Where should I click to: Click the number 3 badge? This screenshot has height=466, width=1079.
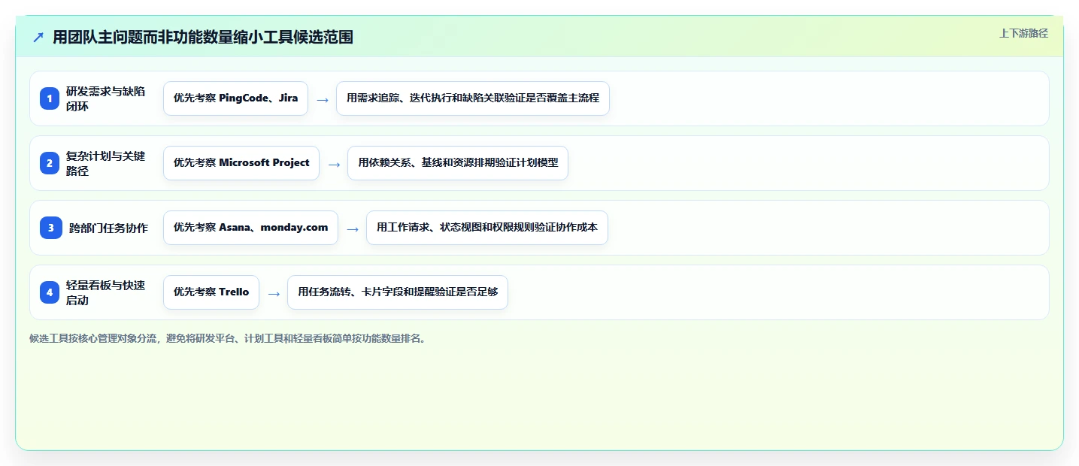click(x=51, y=228)
